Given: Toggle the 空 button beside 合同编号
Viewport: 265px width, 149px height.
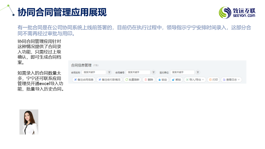Looking at the screenshot, I should (153, 72).
